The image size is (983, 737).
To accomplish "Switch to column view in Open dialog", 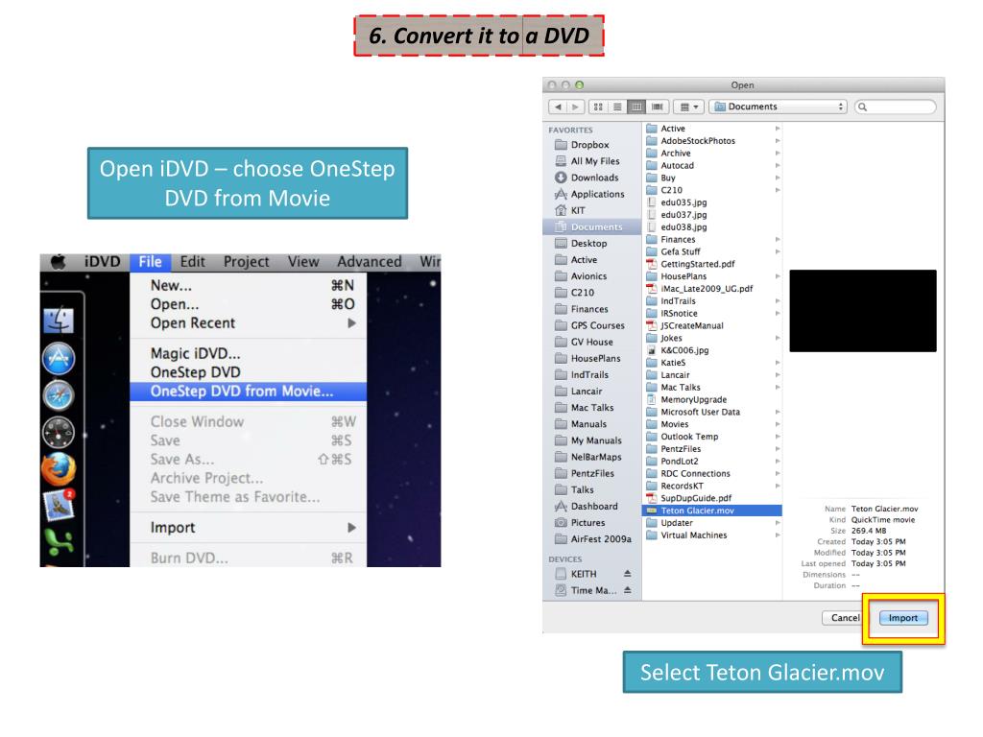I will tap(637, 107).
